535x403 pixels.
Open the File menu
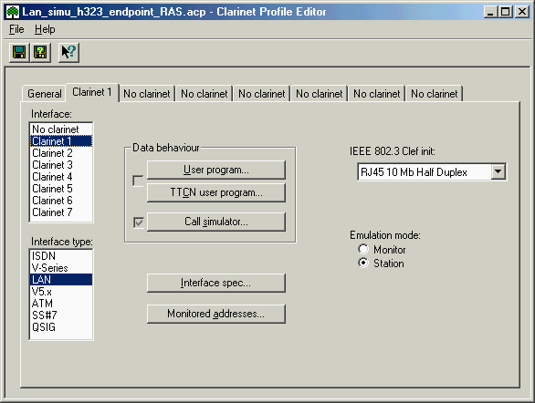click(16, 29)
